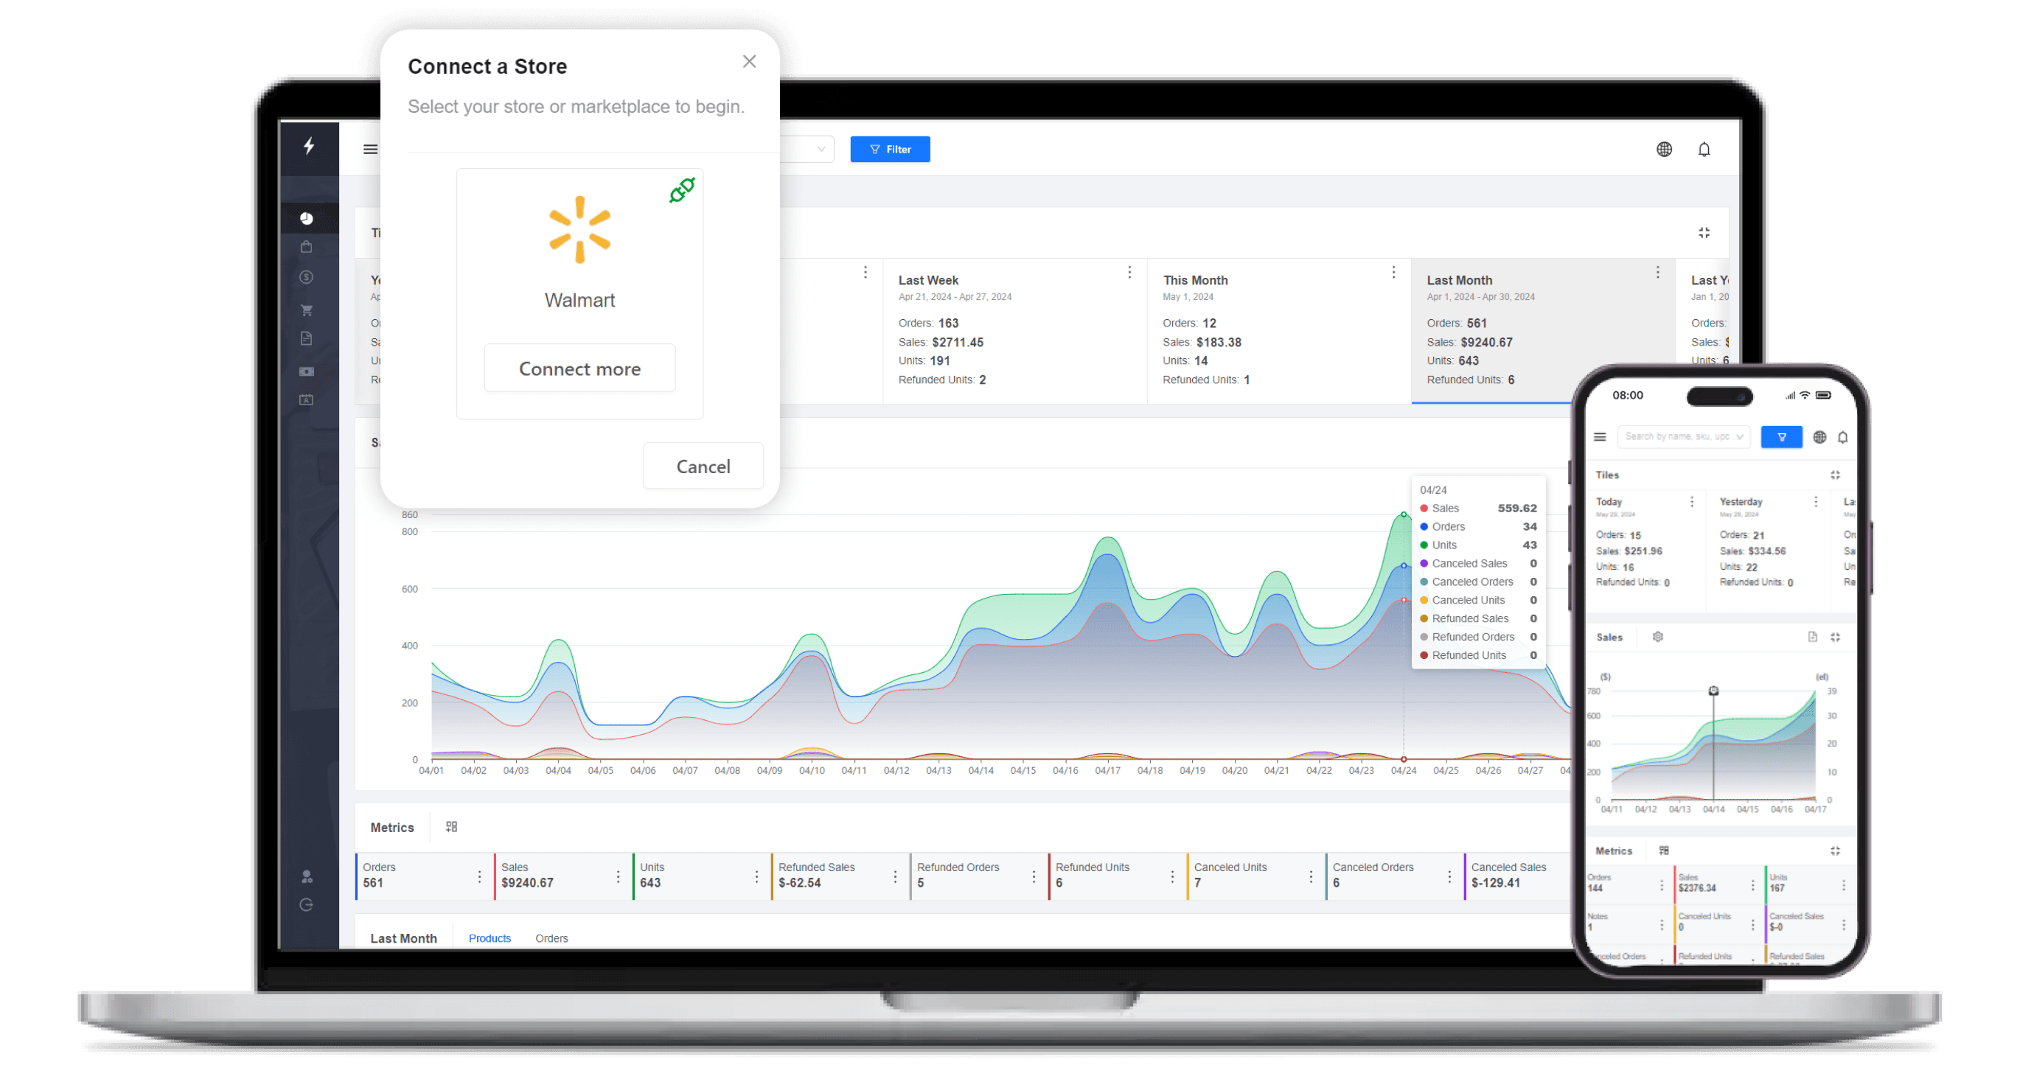The width and height of the screenshot is (2020, 1079).
Task: Open the shopping bag sidebar item
Action: pyautogui.click(x=307, y=247)
